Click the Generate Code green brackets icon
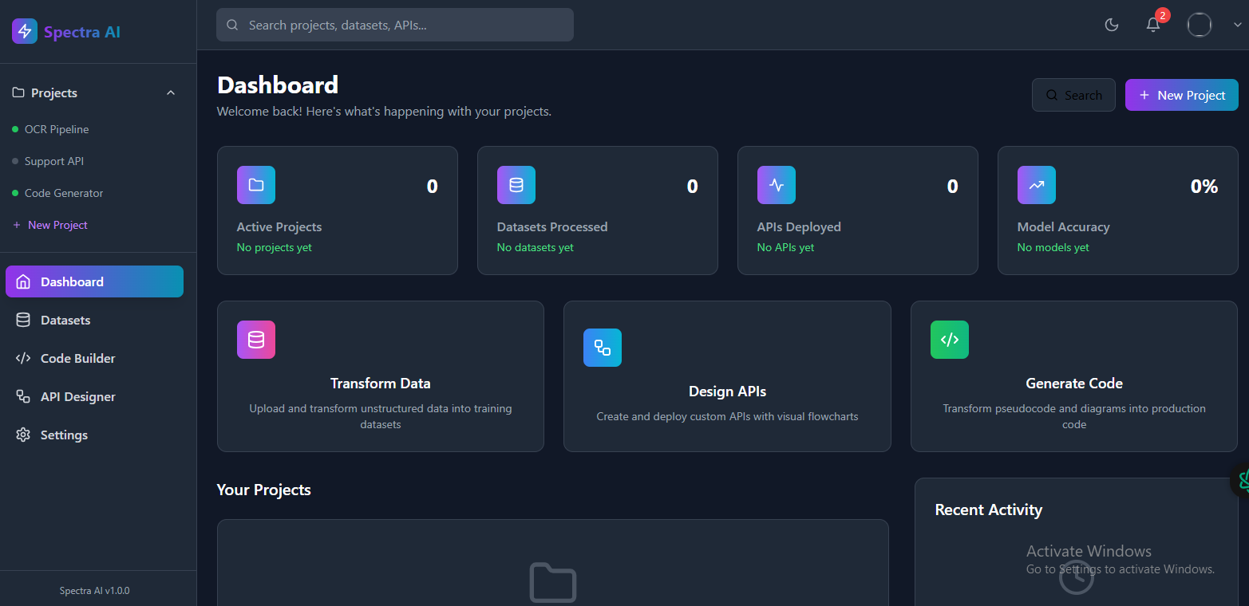 click(950, 340)
